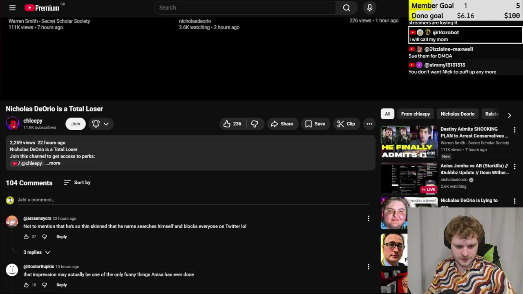Open @arssensycrx profile avatar
523x294 pixels.
point(12,222)
